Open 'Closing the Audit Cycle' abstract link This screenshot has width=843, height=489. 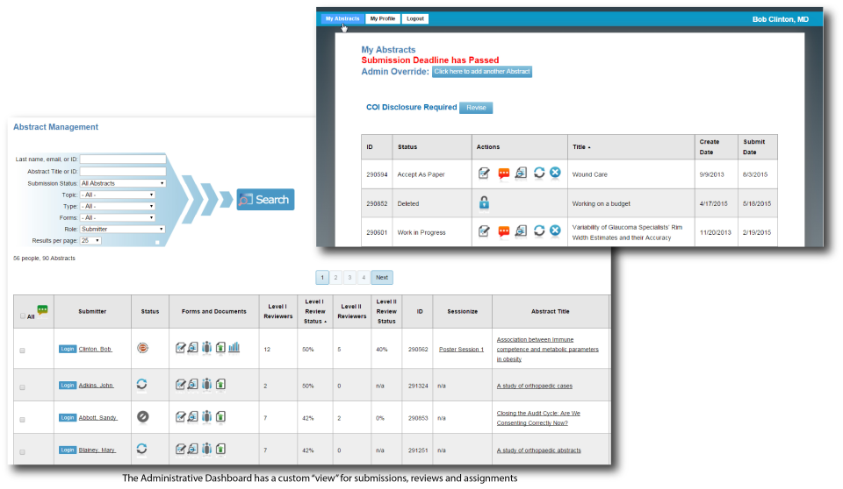(x=538, y=418)
